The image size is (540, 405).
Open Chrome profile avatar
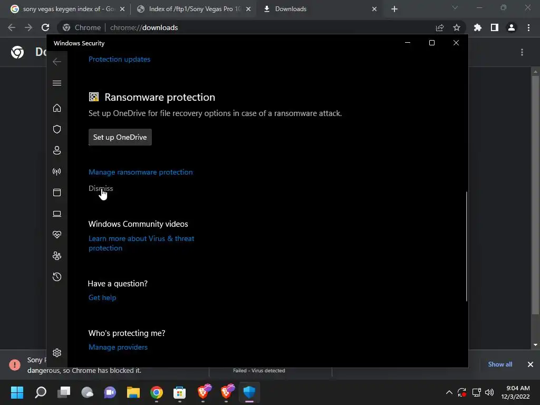[x=512, y=27]
